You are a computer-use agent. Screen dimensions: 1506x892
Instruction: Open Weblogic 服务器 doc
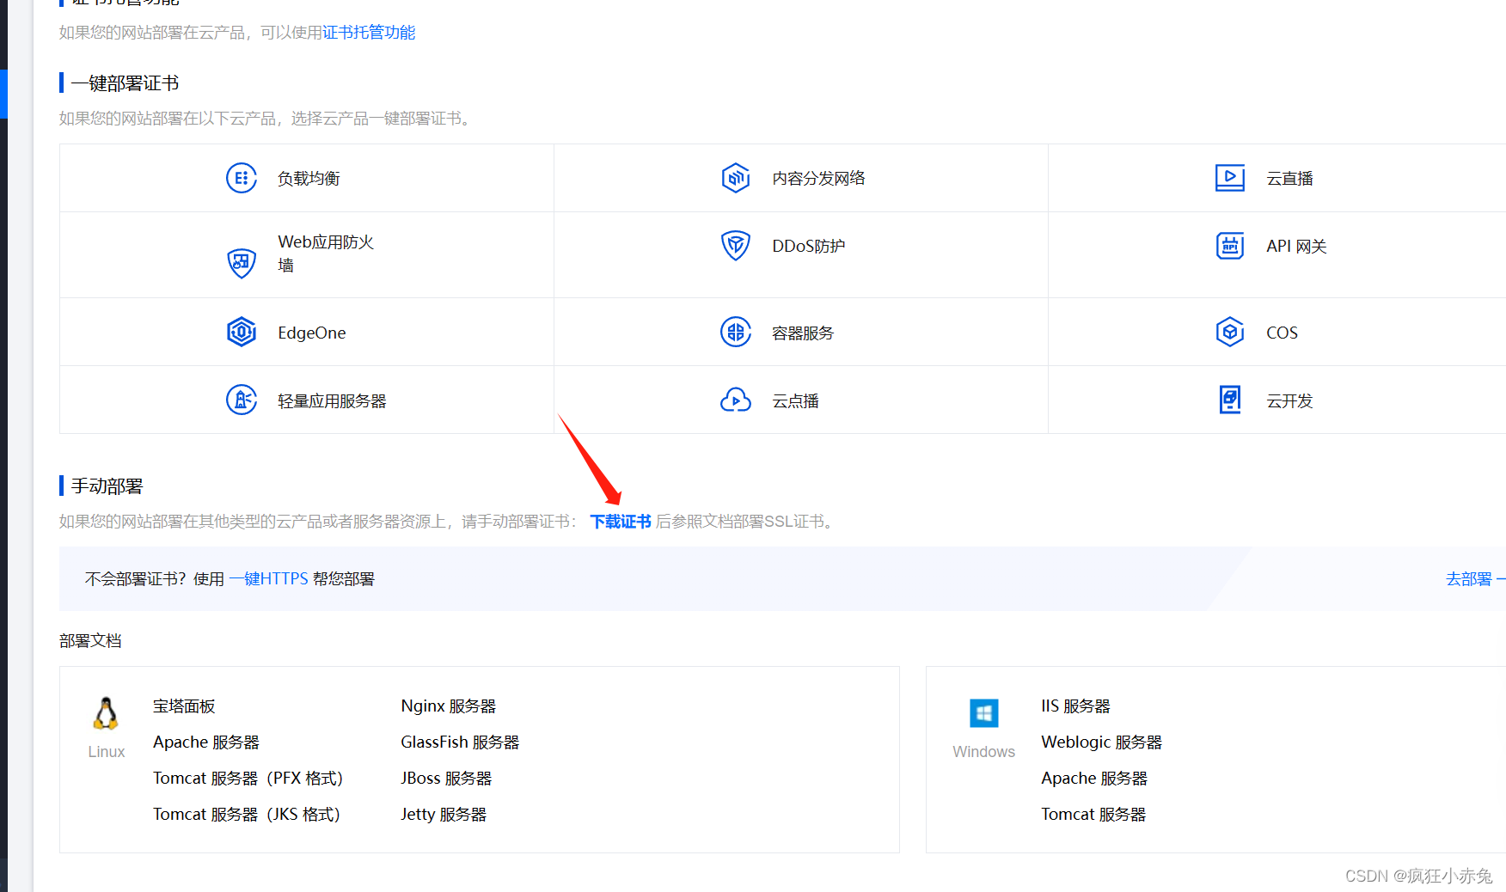click(1101, 742)
